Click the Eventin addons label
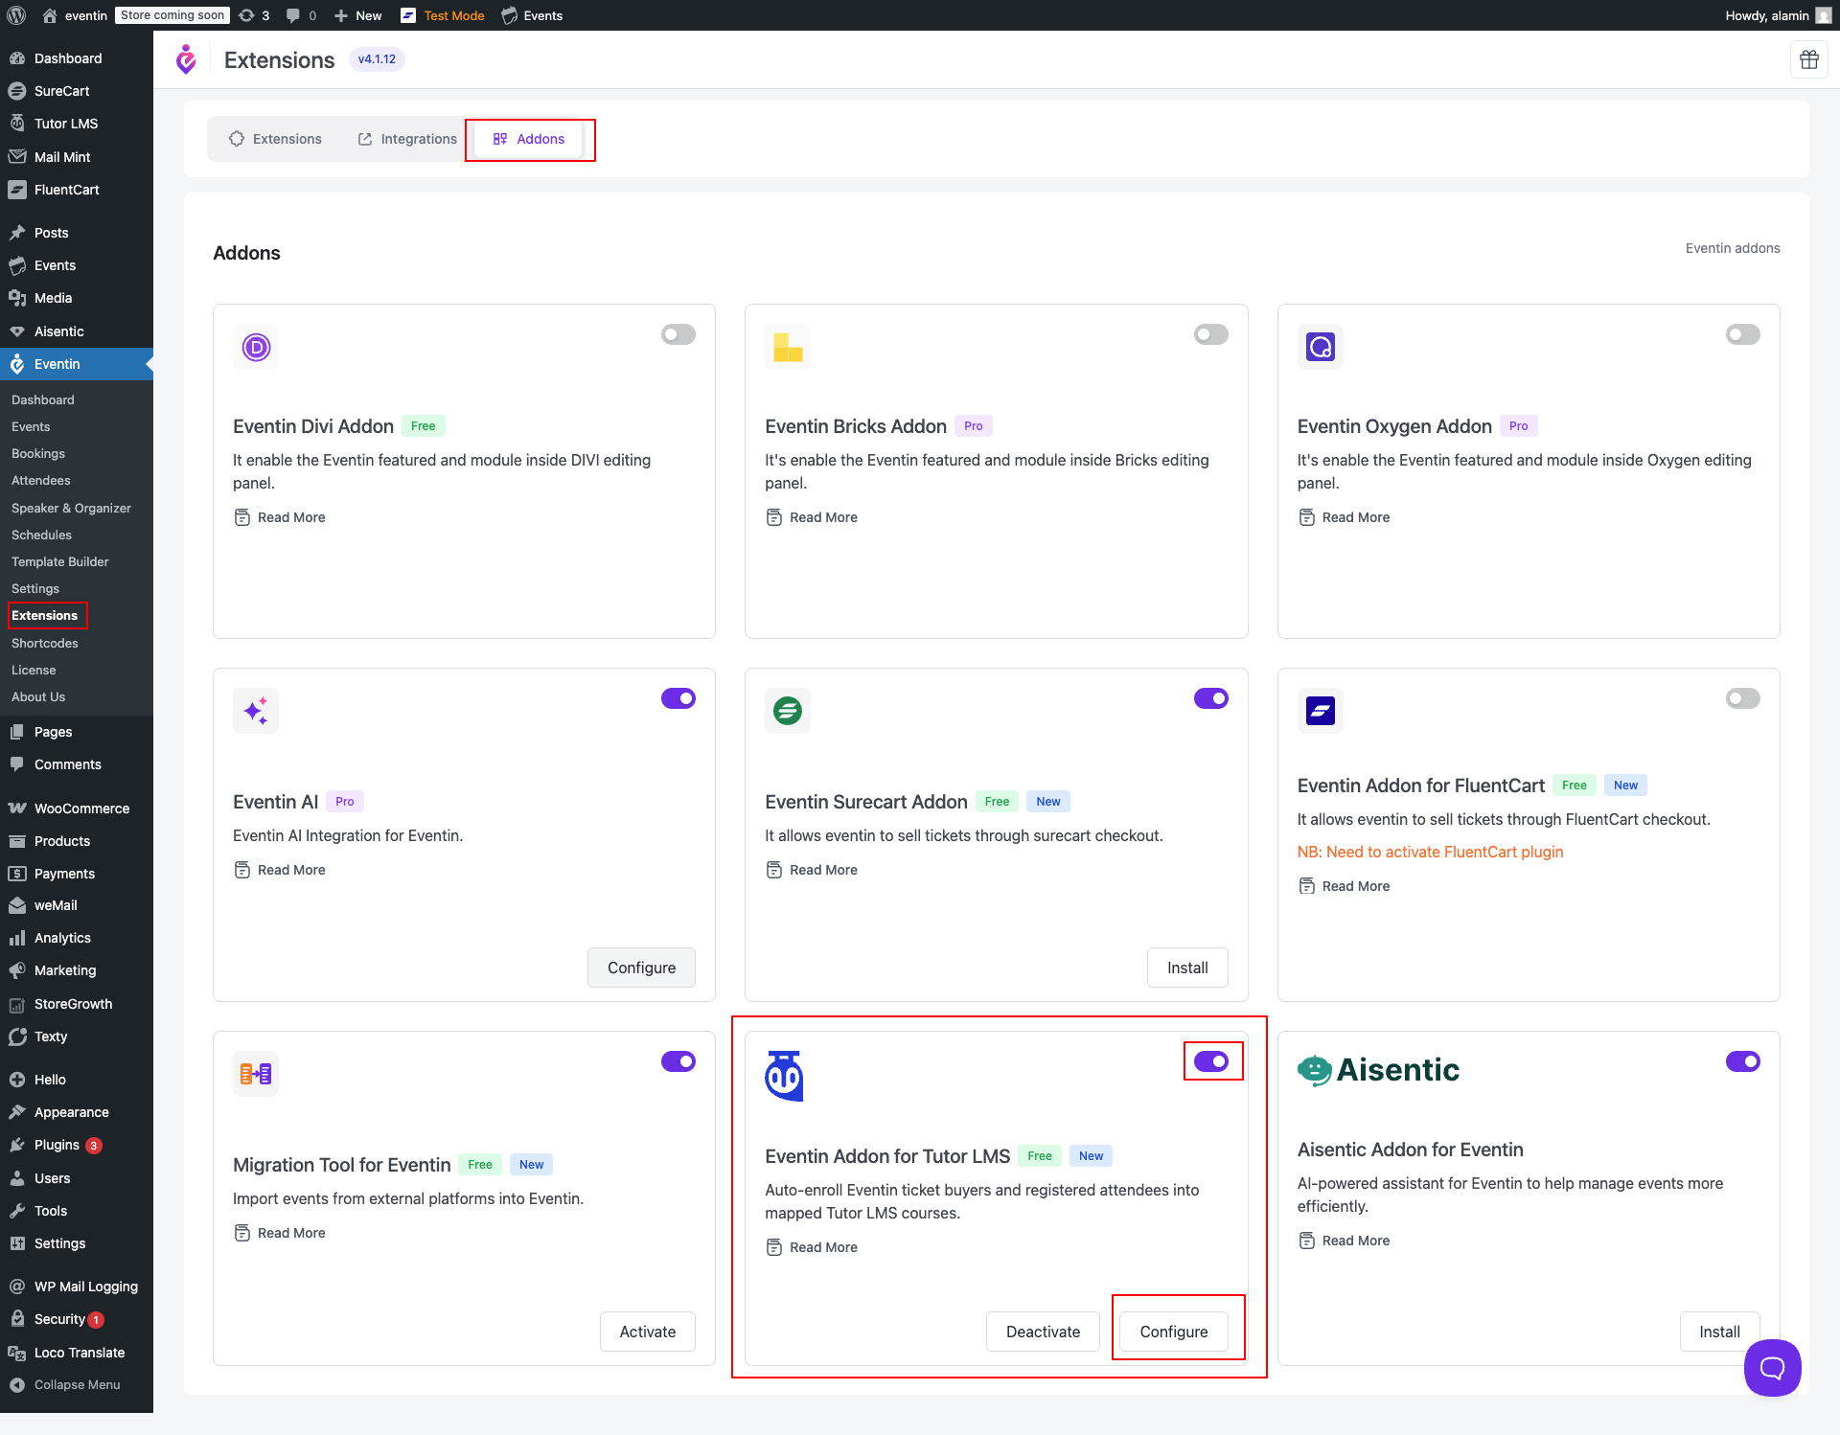 tap(1733, 248)
